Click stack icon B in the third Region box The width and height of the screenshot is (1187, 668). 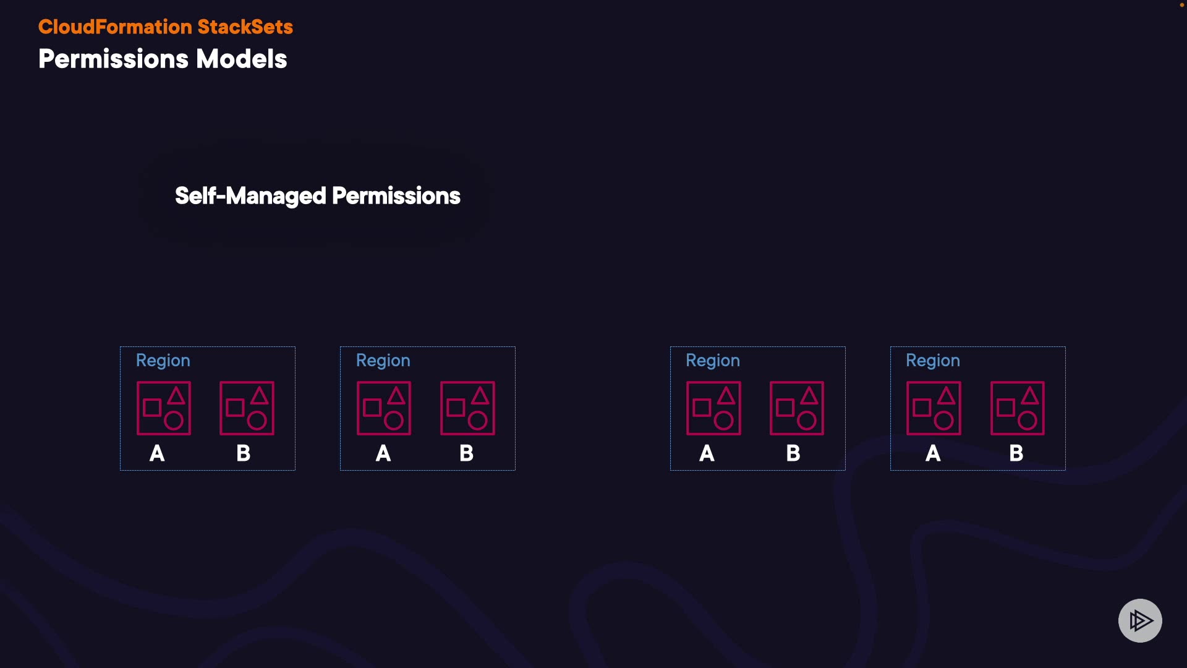797,408
